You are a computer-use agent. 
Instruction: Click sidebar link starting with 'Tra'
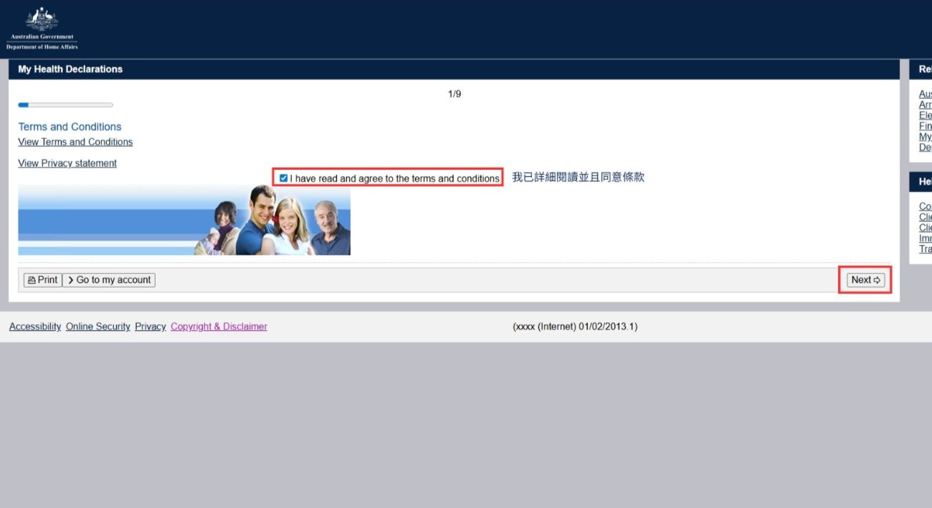[x=926, y=249]
